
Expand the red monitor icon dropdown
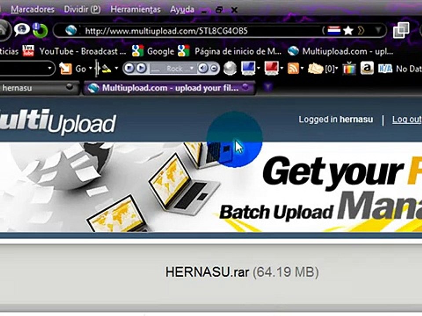coord(282,68)
